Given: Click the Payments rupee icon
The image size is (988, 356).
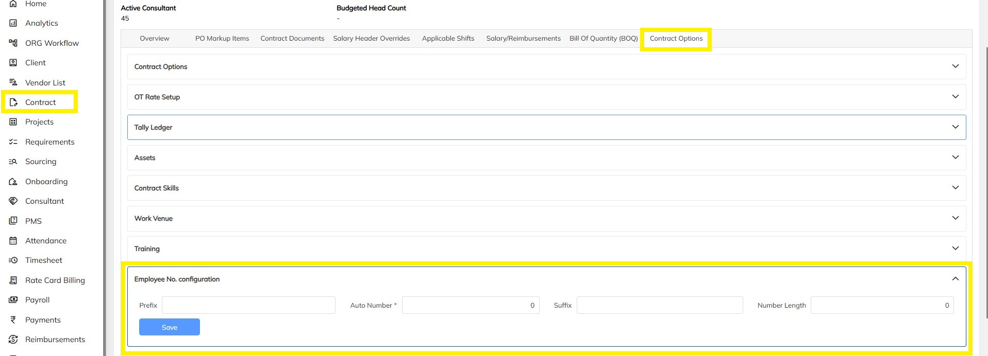Looking at the screenshot, I should pos(13,320).
